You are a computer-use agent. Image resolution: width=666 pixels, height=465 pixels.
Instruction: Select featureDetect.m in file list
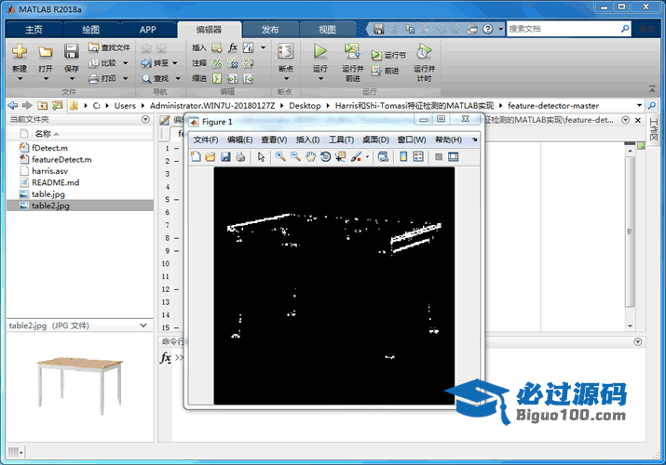(61, 159)
